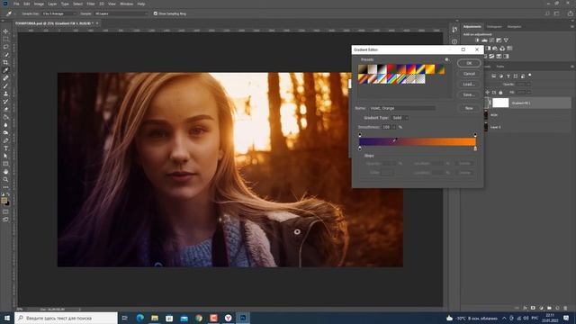Click Save... in Gradient Editor
The image size is (576, 324).
[469, 94]
